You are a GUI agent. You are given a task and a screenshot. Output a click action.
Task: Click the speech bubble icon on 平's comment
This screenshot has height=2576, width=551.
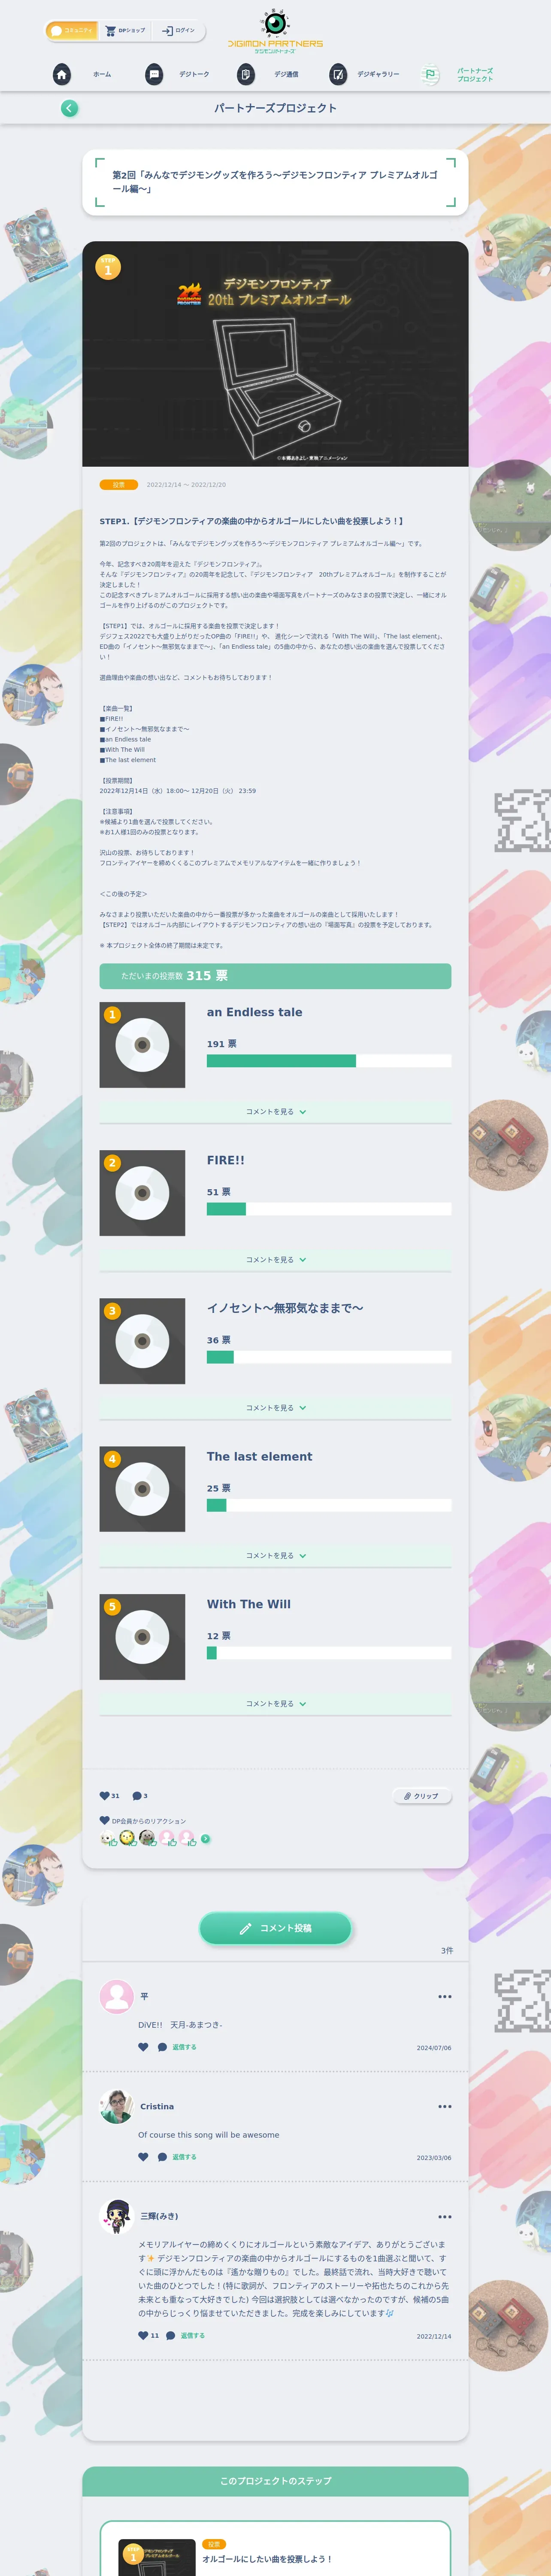tap(162, 2047)
